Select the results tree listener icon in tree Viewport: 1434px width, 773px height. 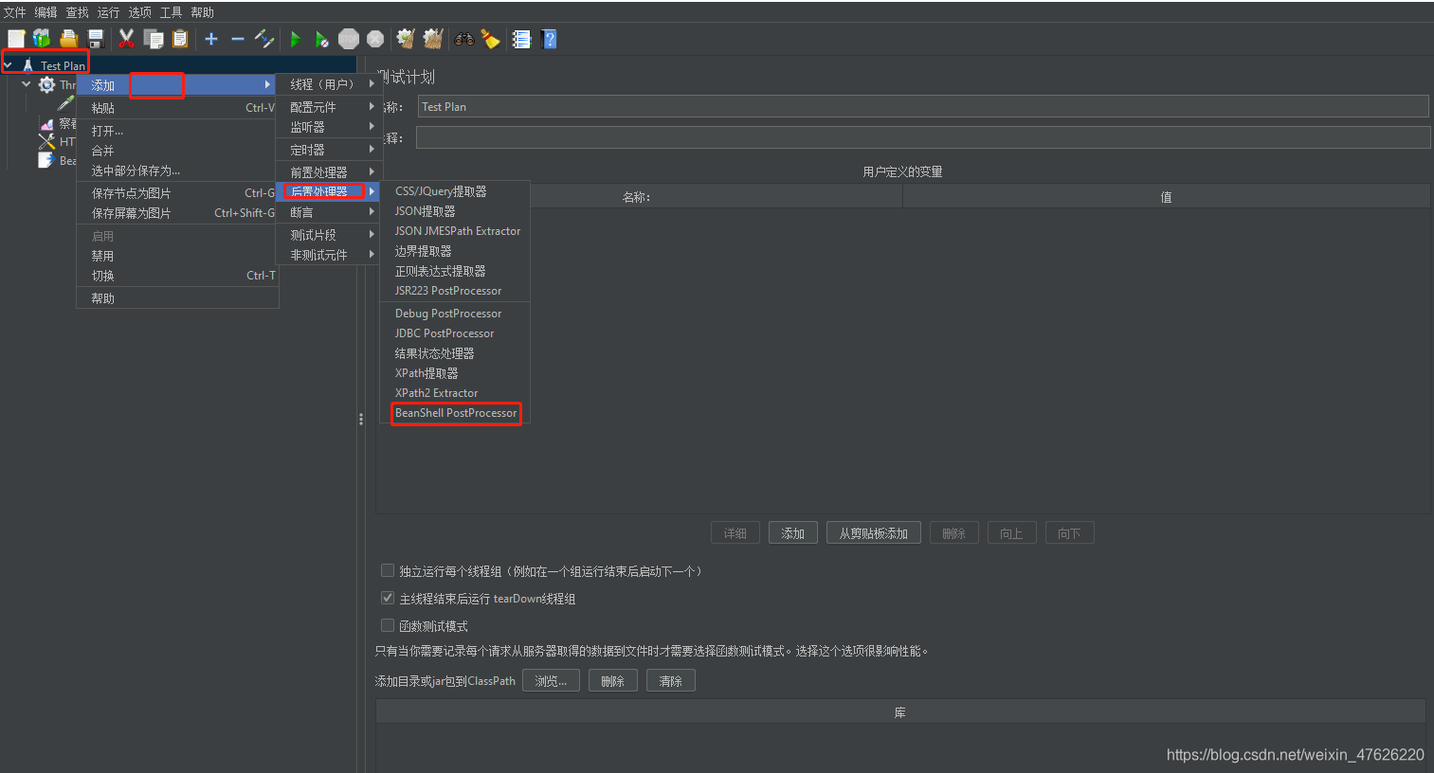point(47,123)
